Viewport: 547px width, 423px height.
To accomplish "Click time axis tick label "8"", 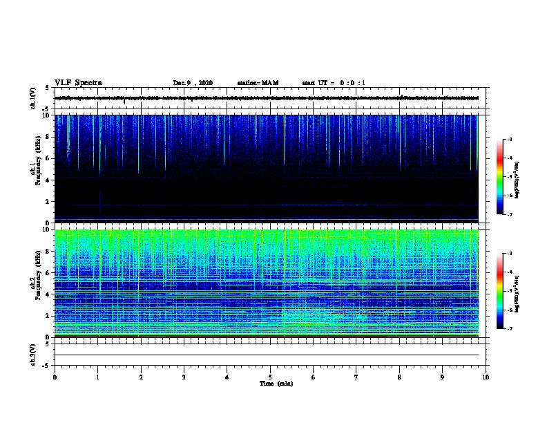I will pos(399,377).
